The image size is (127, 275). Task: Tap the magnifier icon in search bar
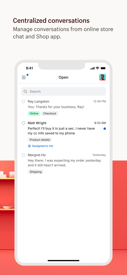26,91
